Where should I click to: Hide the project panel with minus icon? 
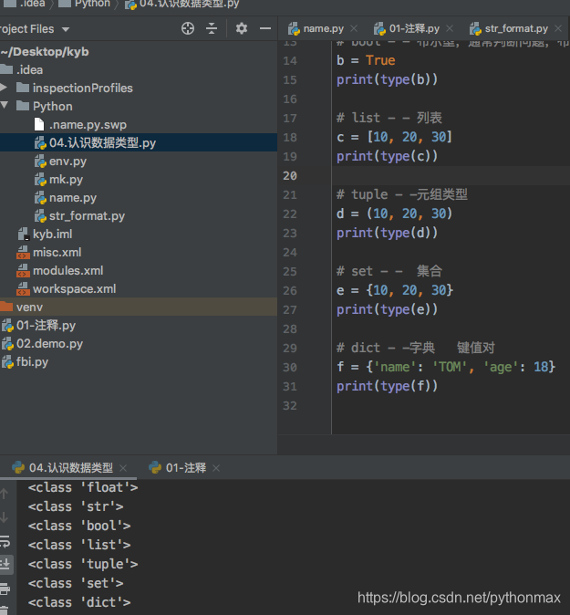tap(265, 28)
